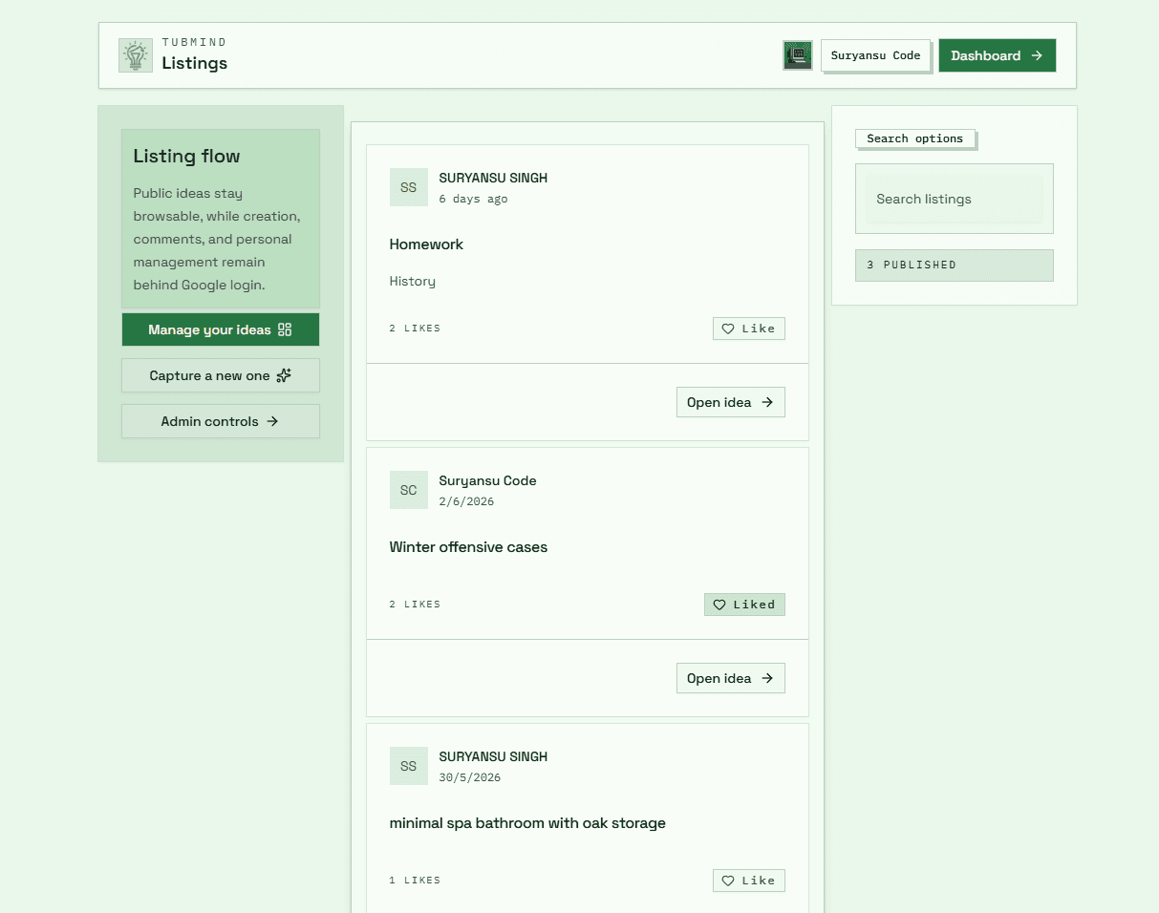Image resolution: width=1159 pixels, height=913 pixels.
Task: Click the Tubmind lightbulb logo icon
Action: [x=136, y=55]
